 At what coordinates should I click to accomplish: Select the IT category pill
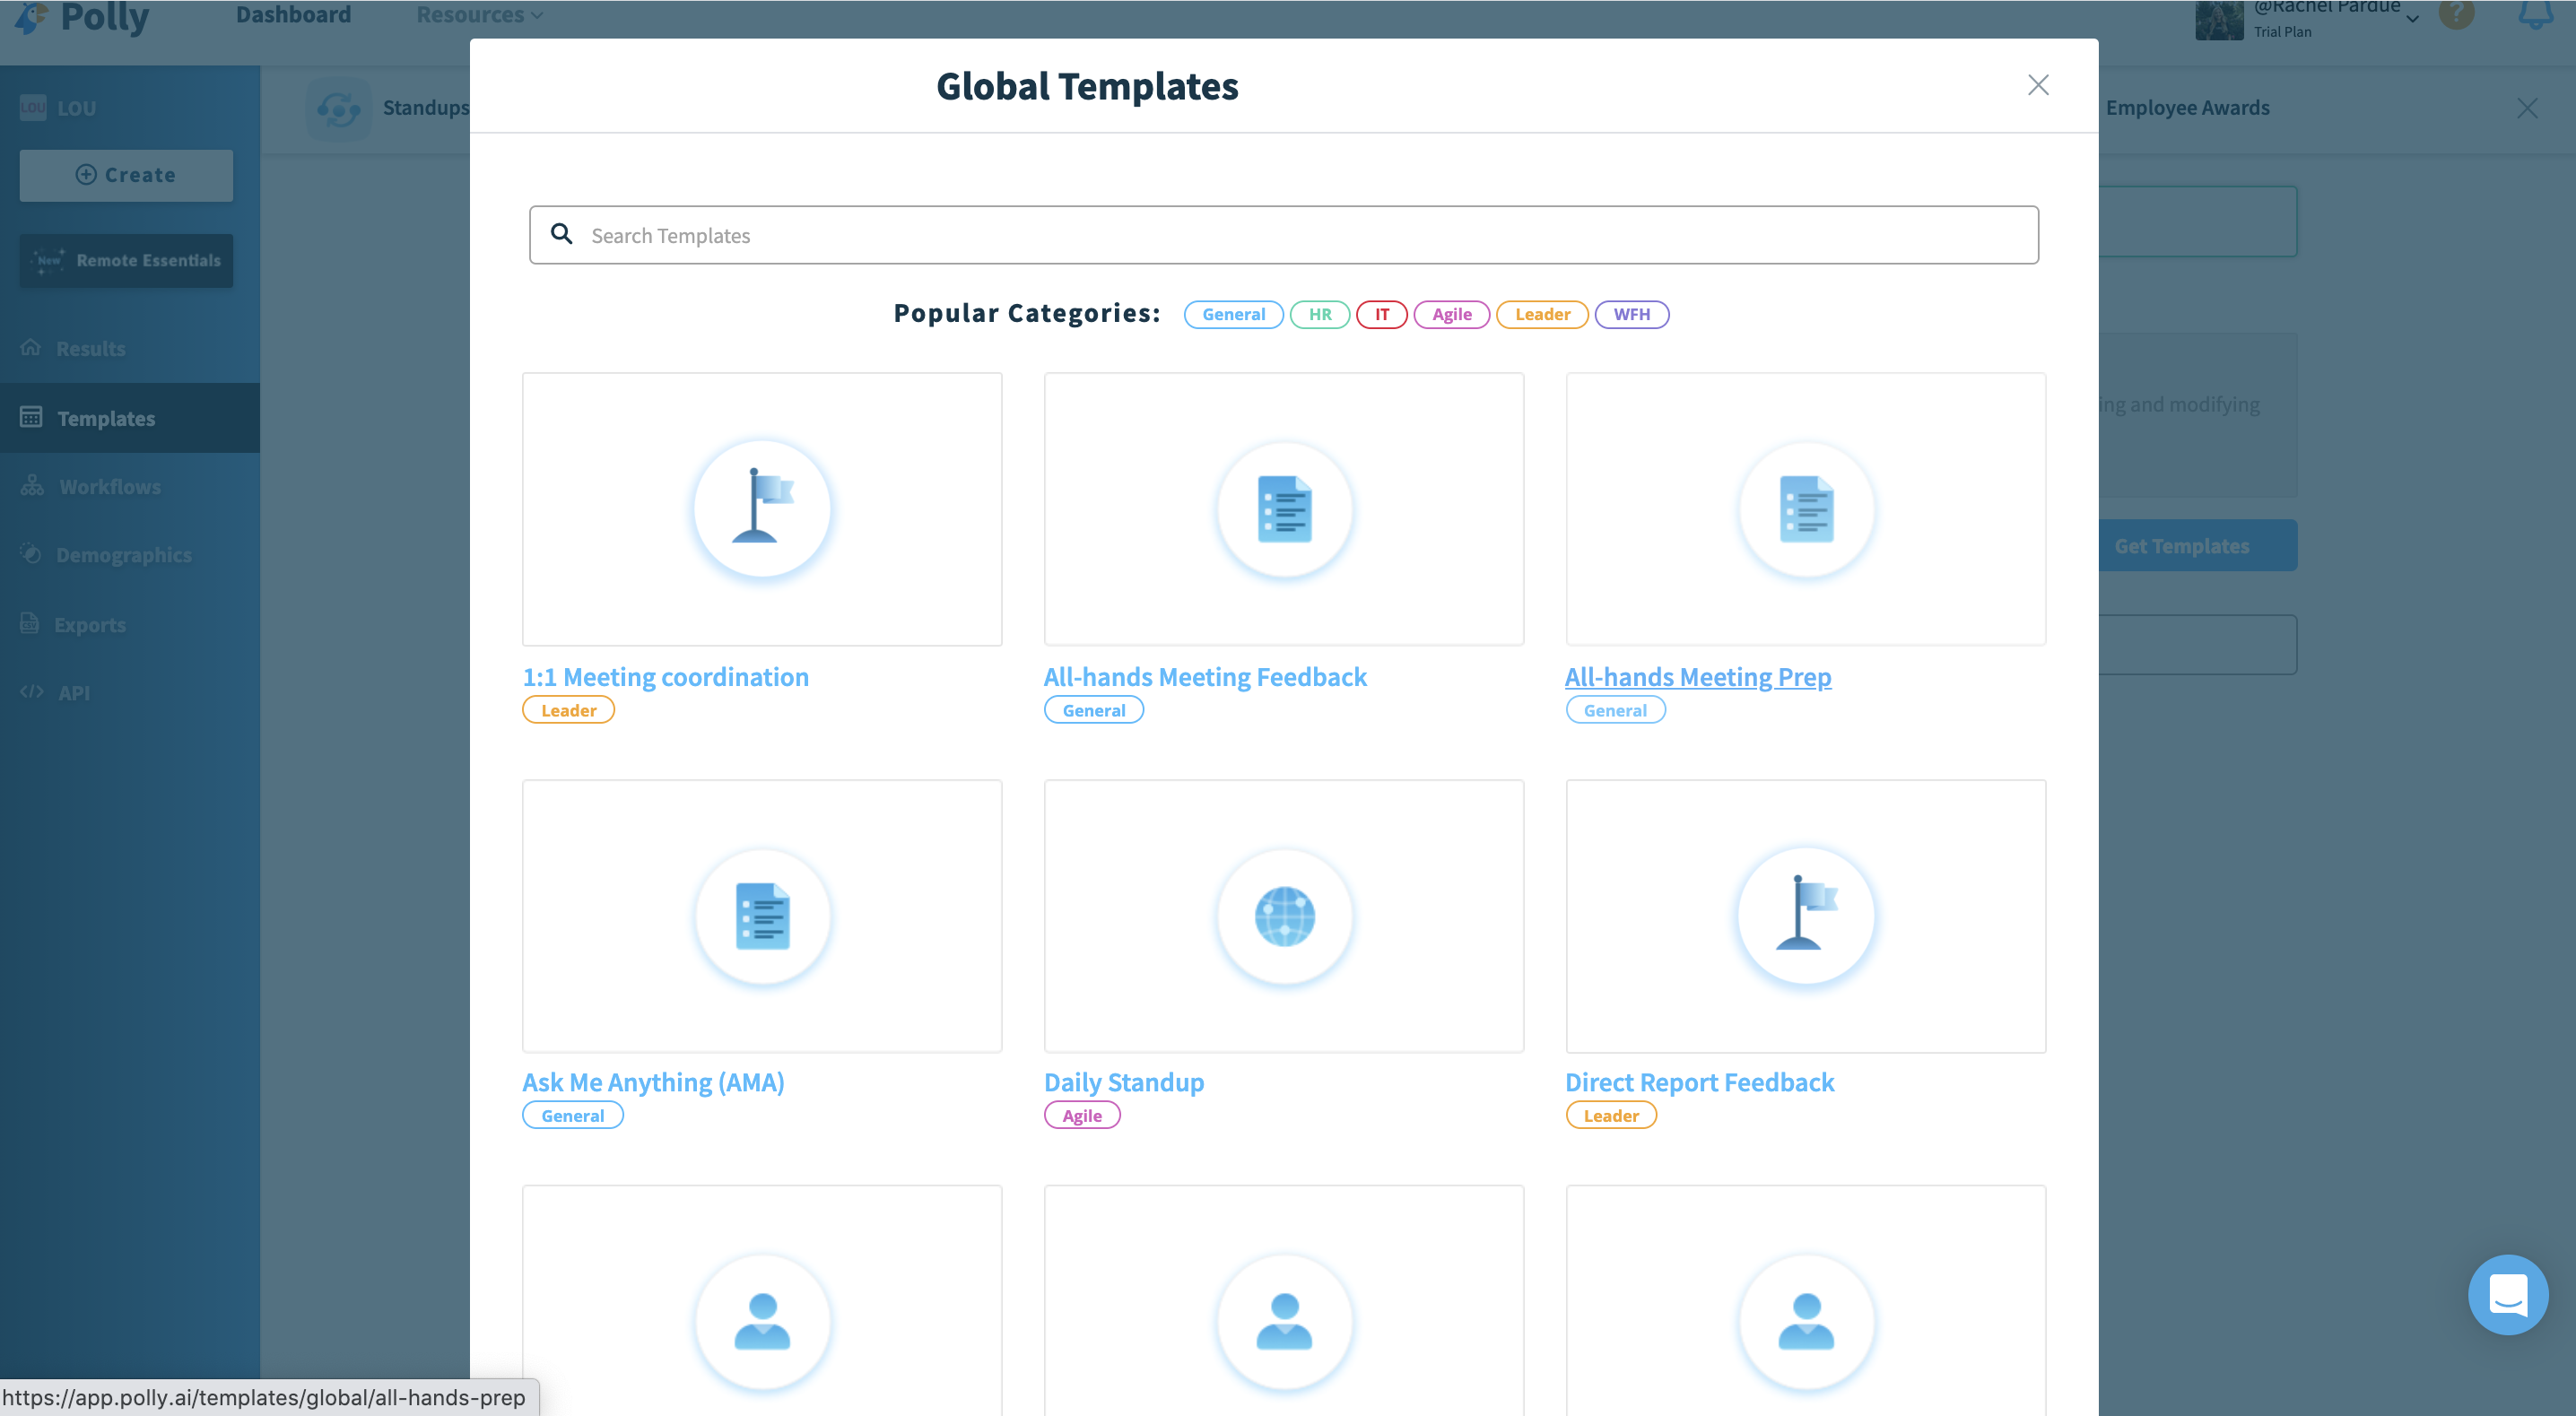(x=1381, y=314)
